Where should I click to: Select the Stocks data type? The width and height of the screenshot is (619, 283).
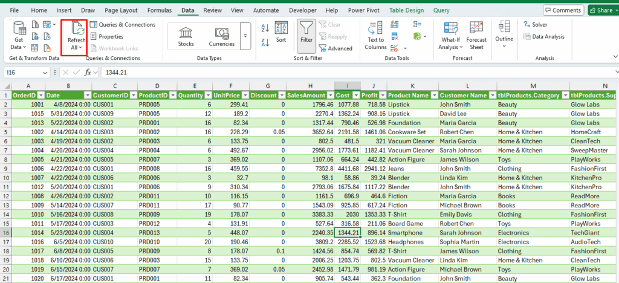point(186,36)
